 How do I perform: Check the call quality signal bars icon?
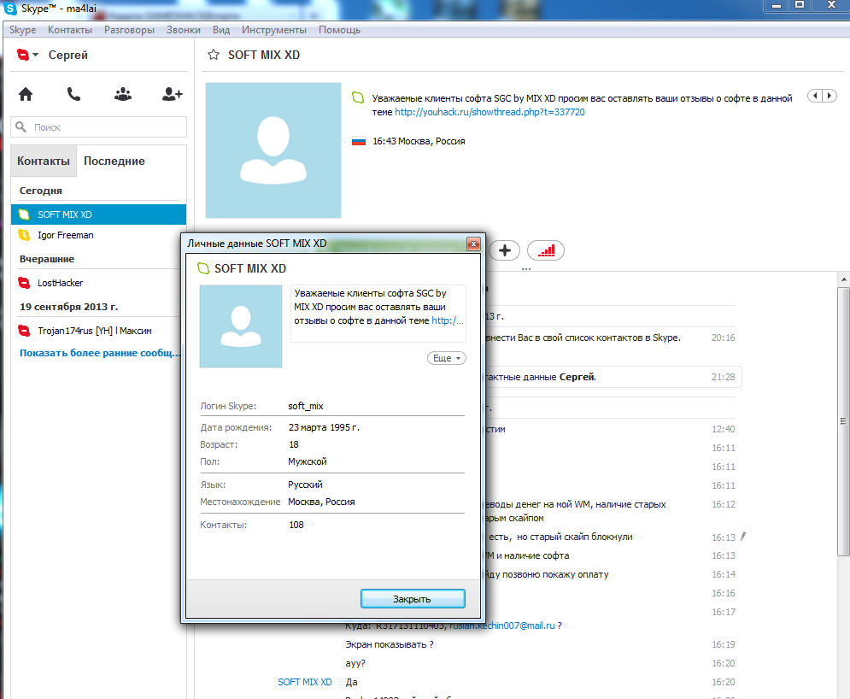pyautogui.click(x=546, y=250)
